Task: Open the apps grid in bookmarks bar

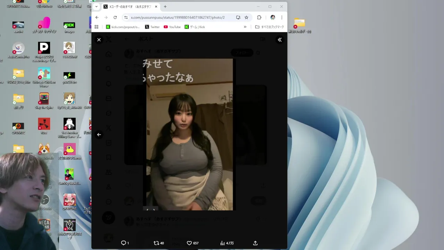Action: (96, 27)
